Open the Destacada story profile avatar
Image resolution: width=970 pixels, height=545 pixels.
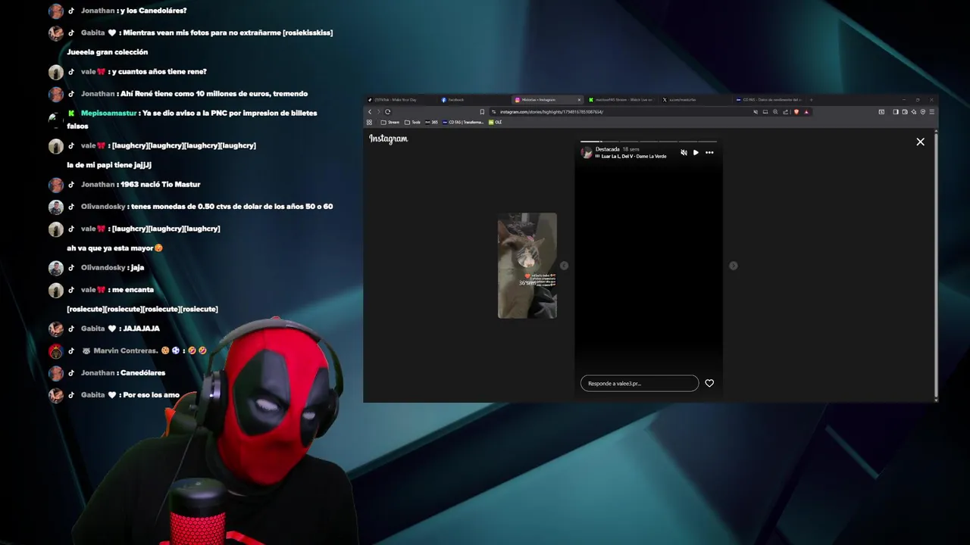pos(587,152)
